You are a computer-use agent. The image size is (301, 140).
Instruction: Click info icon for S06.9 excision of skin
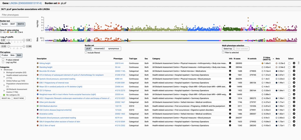click(x=230, y=121)
